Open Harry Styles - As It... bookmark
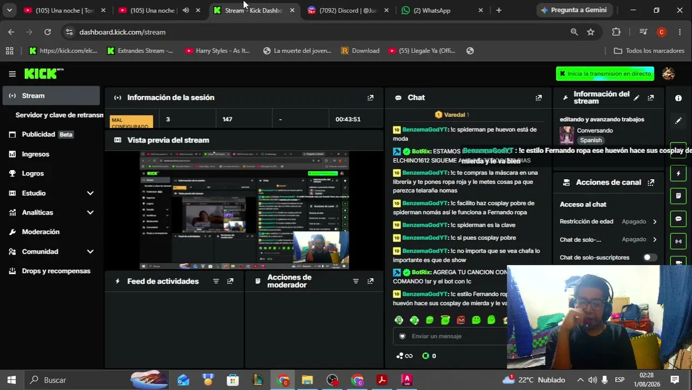The height and width of the screenshot is (390, 692). coord(217,51)
